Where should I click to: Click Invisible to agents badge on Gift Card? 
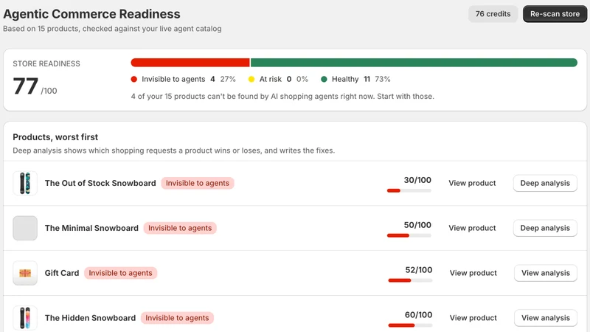[x=120, y=273]
